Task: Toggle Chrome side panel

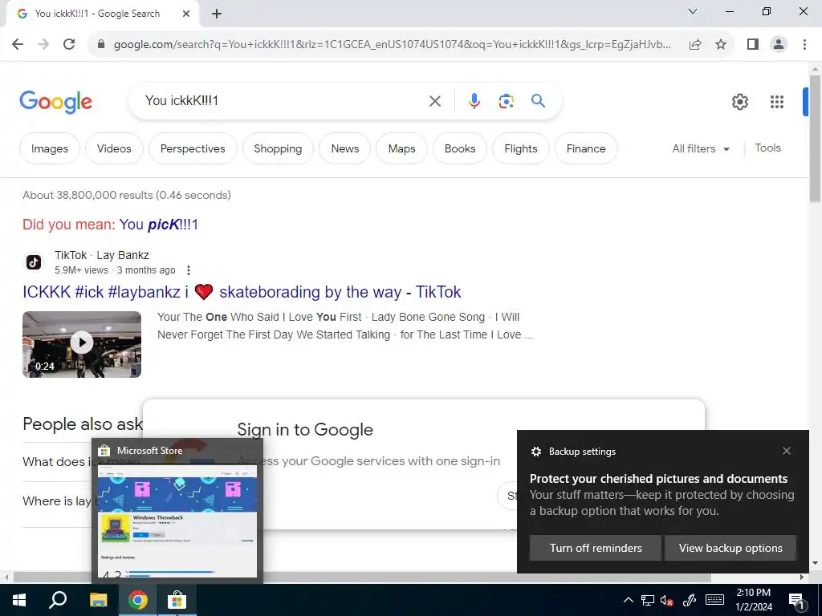Action: 753,45
